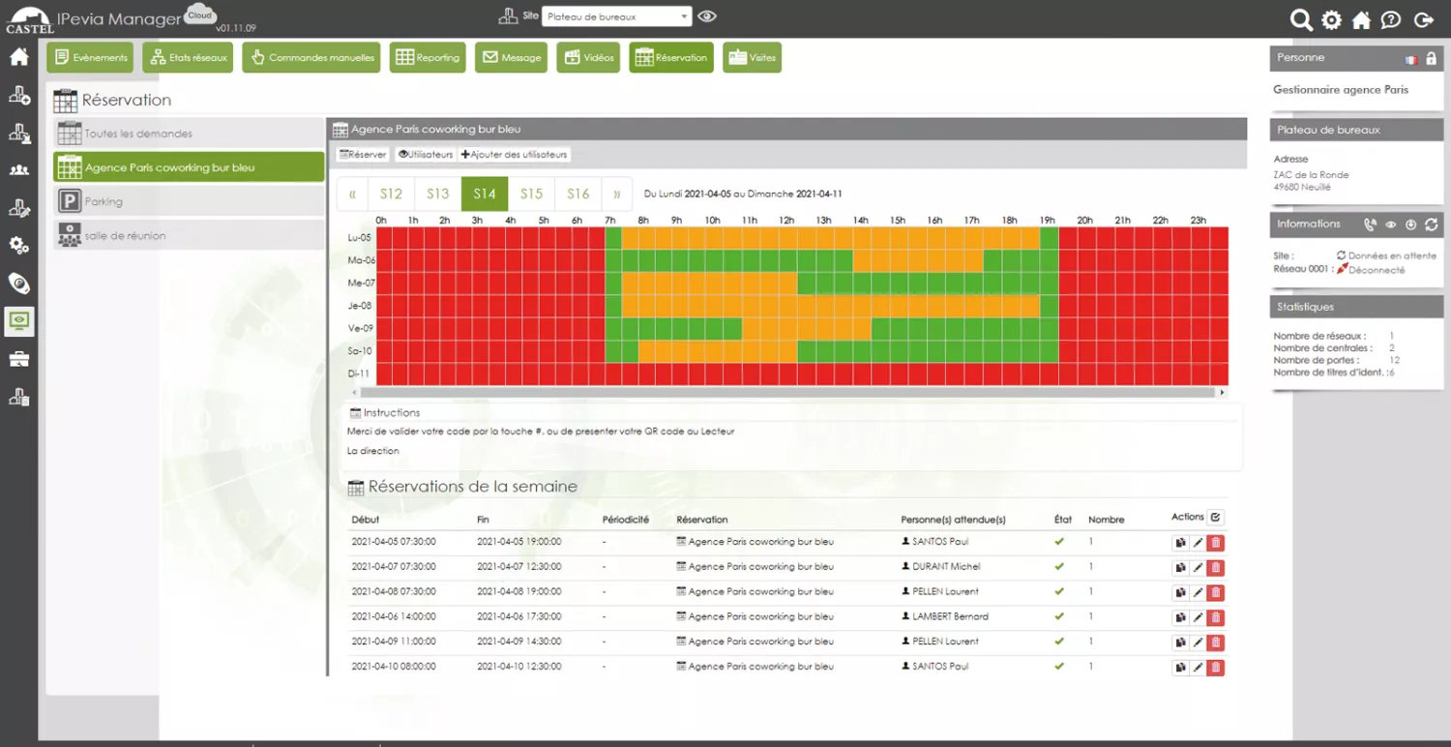Viewport: 1451px width, 747px height.
Task: Toggle the lock icon in Personne panel
Action: (1431, 59)
